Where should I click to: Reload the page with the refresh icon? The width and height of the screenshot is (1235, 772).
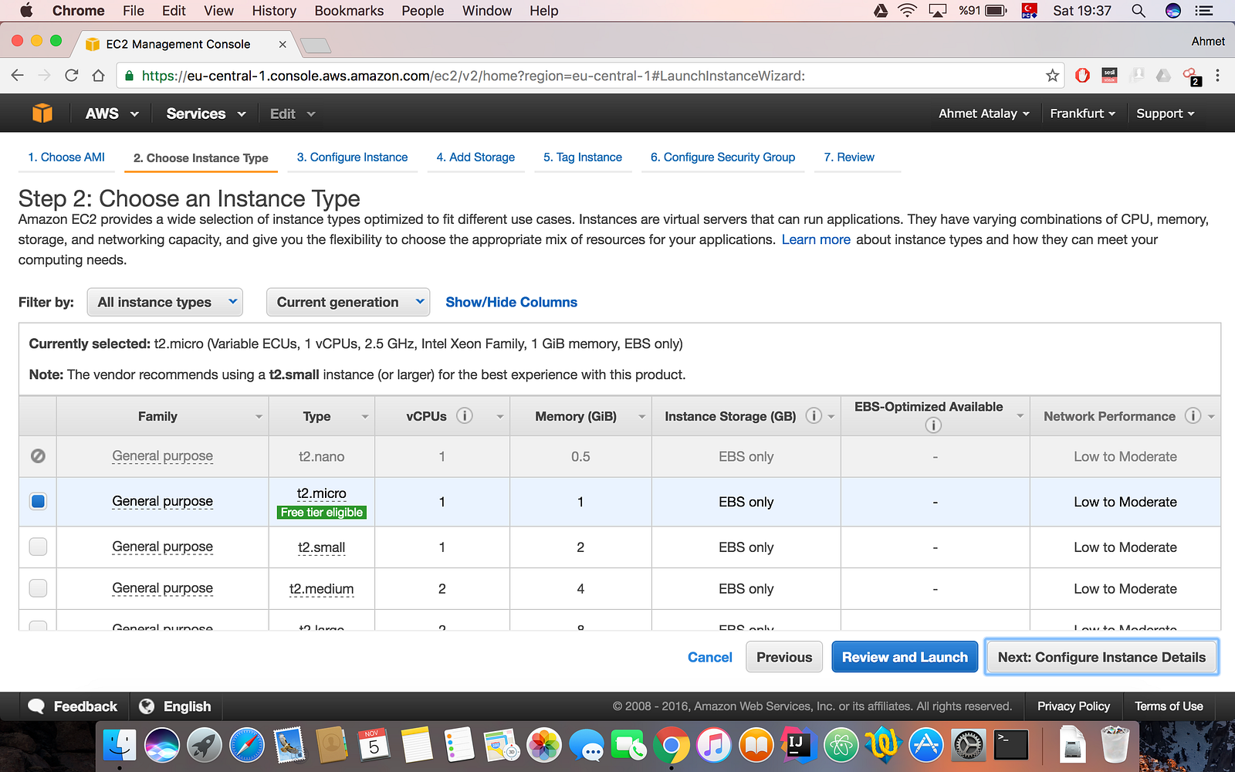[x=72, y=76]
